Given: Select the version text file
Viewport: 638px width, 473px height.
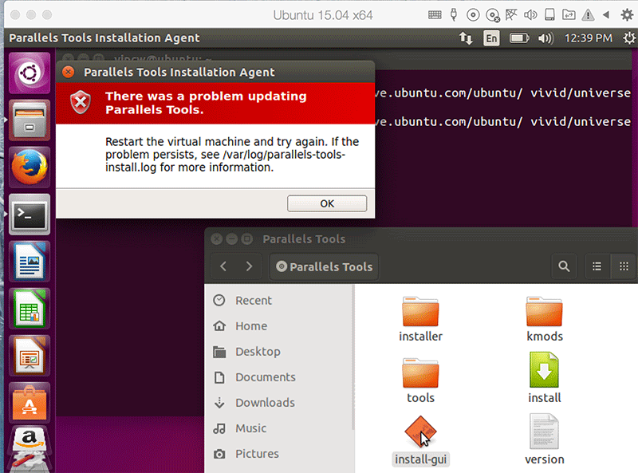Looking at the screenshot, I should [545, 440].
